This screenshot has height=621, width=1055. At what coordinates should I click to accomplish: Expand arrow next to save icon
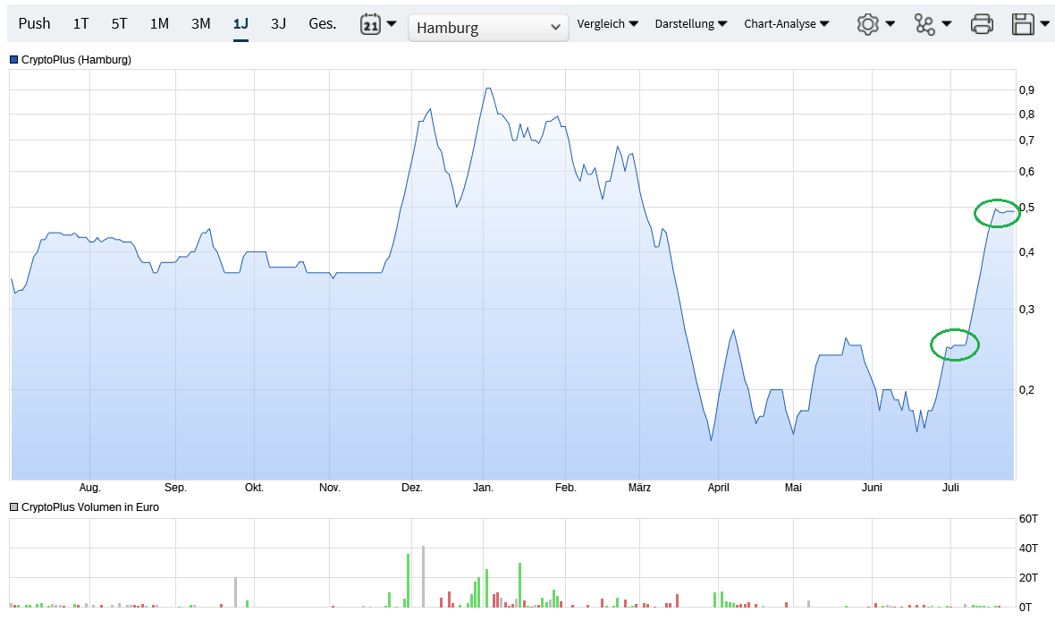pos(1045,24)
